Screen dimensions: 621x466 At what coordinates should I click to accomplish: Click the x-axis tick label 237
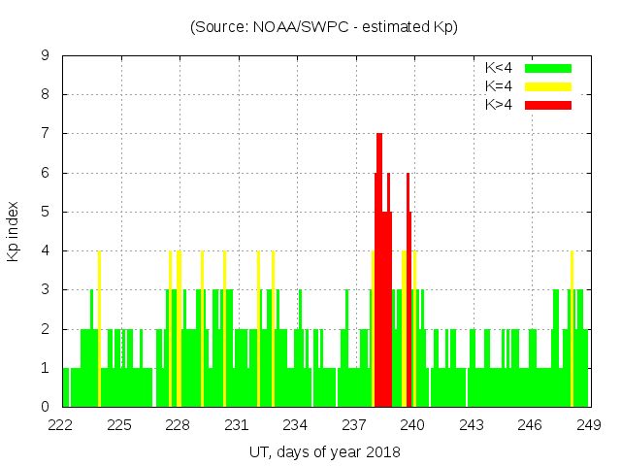click(x=354, y=424)
